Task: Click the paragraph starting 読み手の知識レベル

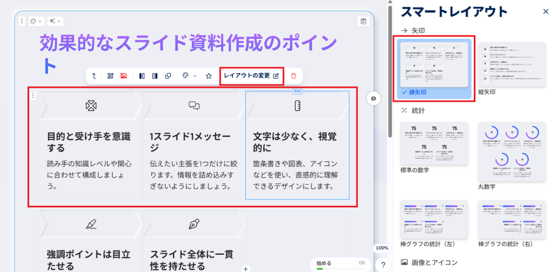Action: pyautogui.click(x=89, y=175)
